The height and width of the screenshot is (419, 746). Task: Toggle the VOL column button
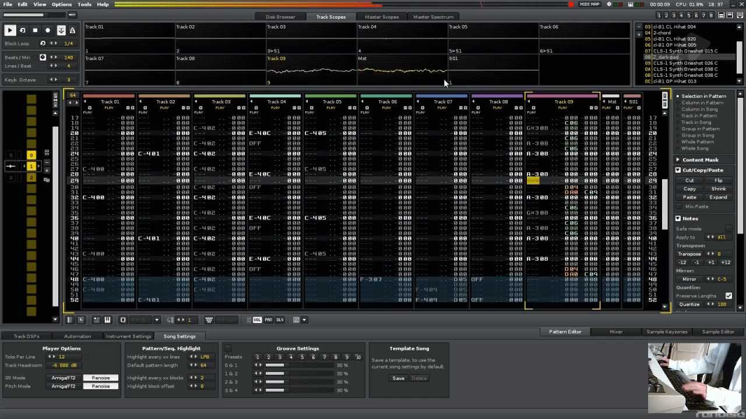[x=257, y=319]
